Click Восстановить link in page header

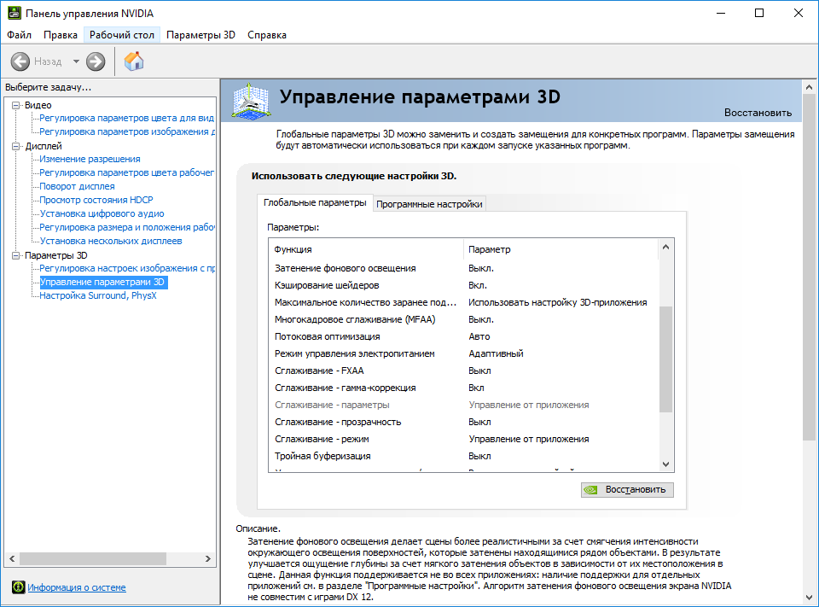(x=758, y=113)
